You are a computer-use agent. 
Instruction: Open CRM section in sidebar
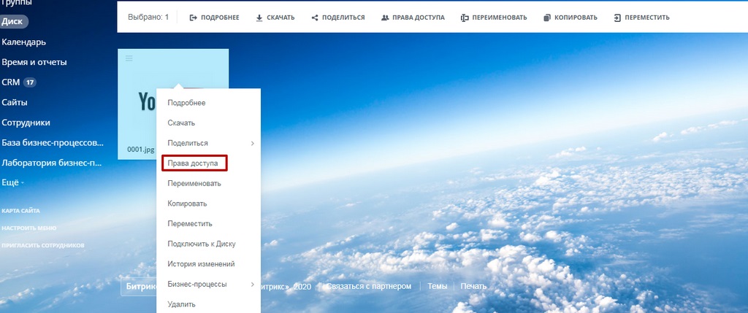(x=10, y=82)
